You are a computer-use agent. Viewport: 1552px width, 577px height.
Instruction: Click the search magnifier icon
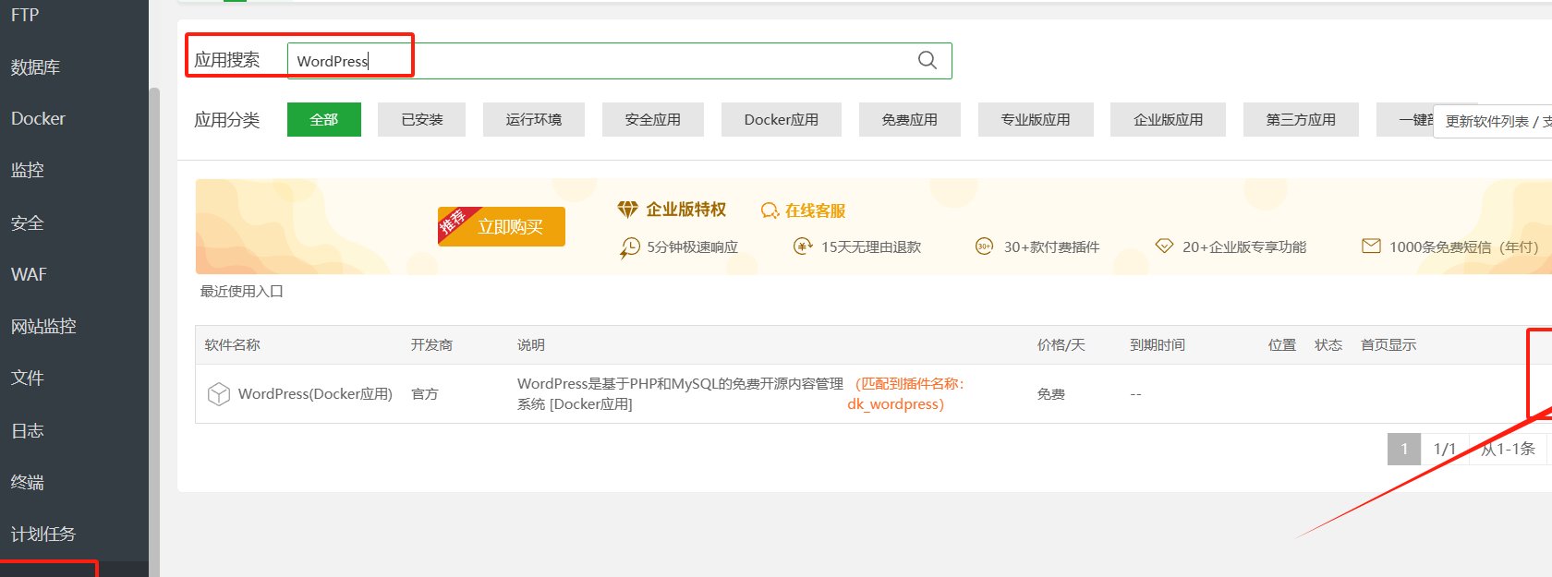(928, 60)
